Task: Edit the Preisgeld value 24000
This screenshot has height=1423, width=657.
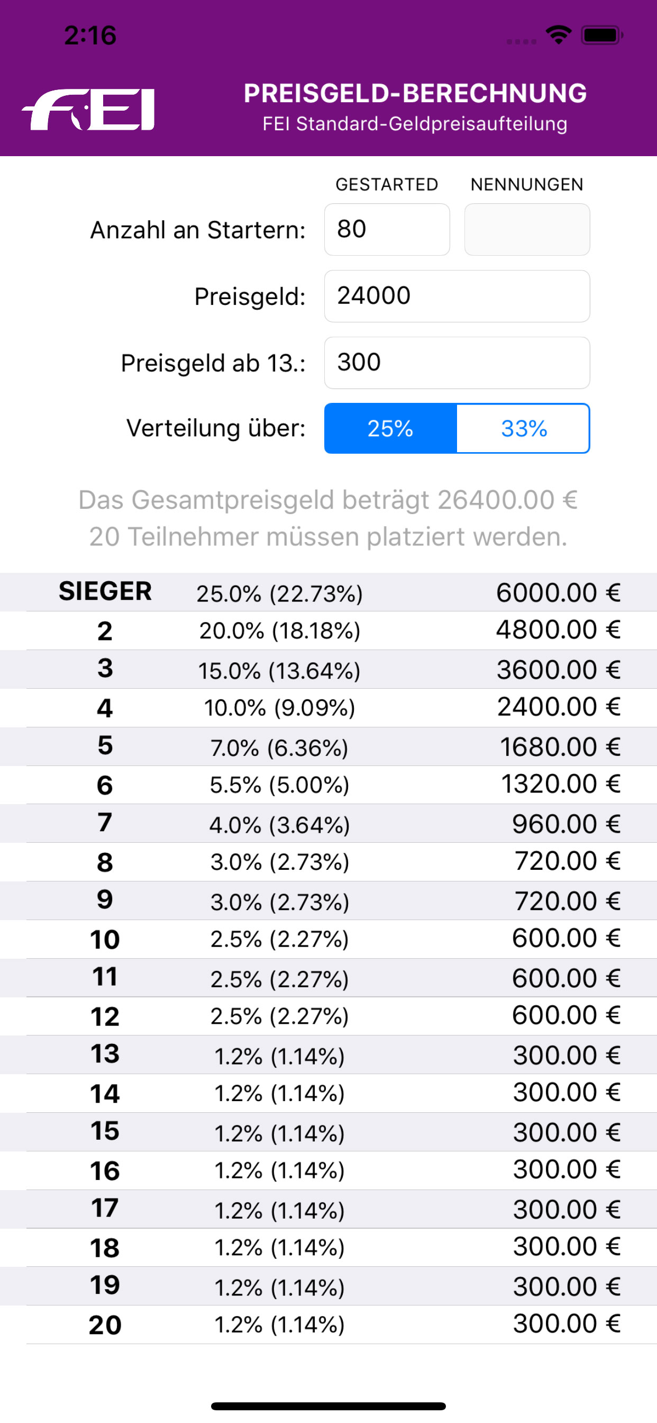Action: click(x=457, y=295)
